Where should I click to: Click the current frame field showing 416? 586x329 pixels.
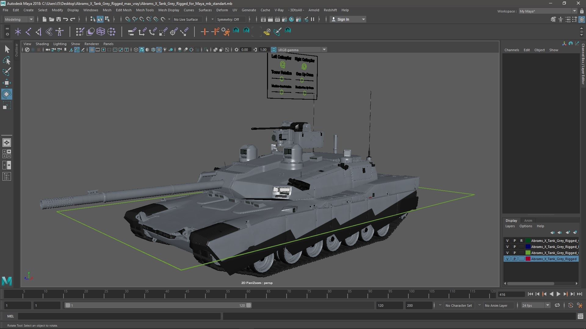(511, 294)
